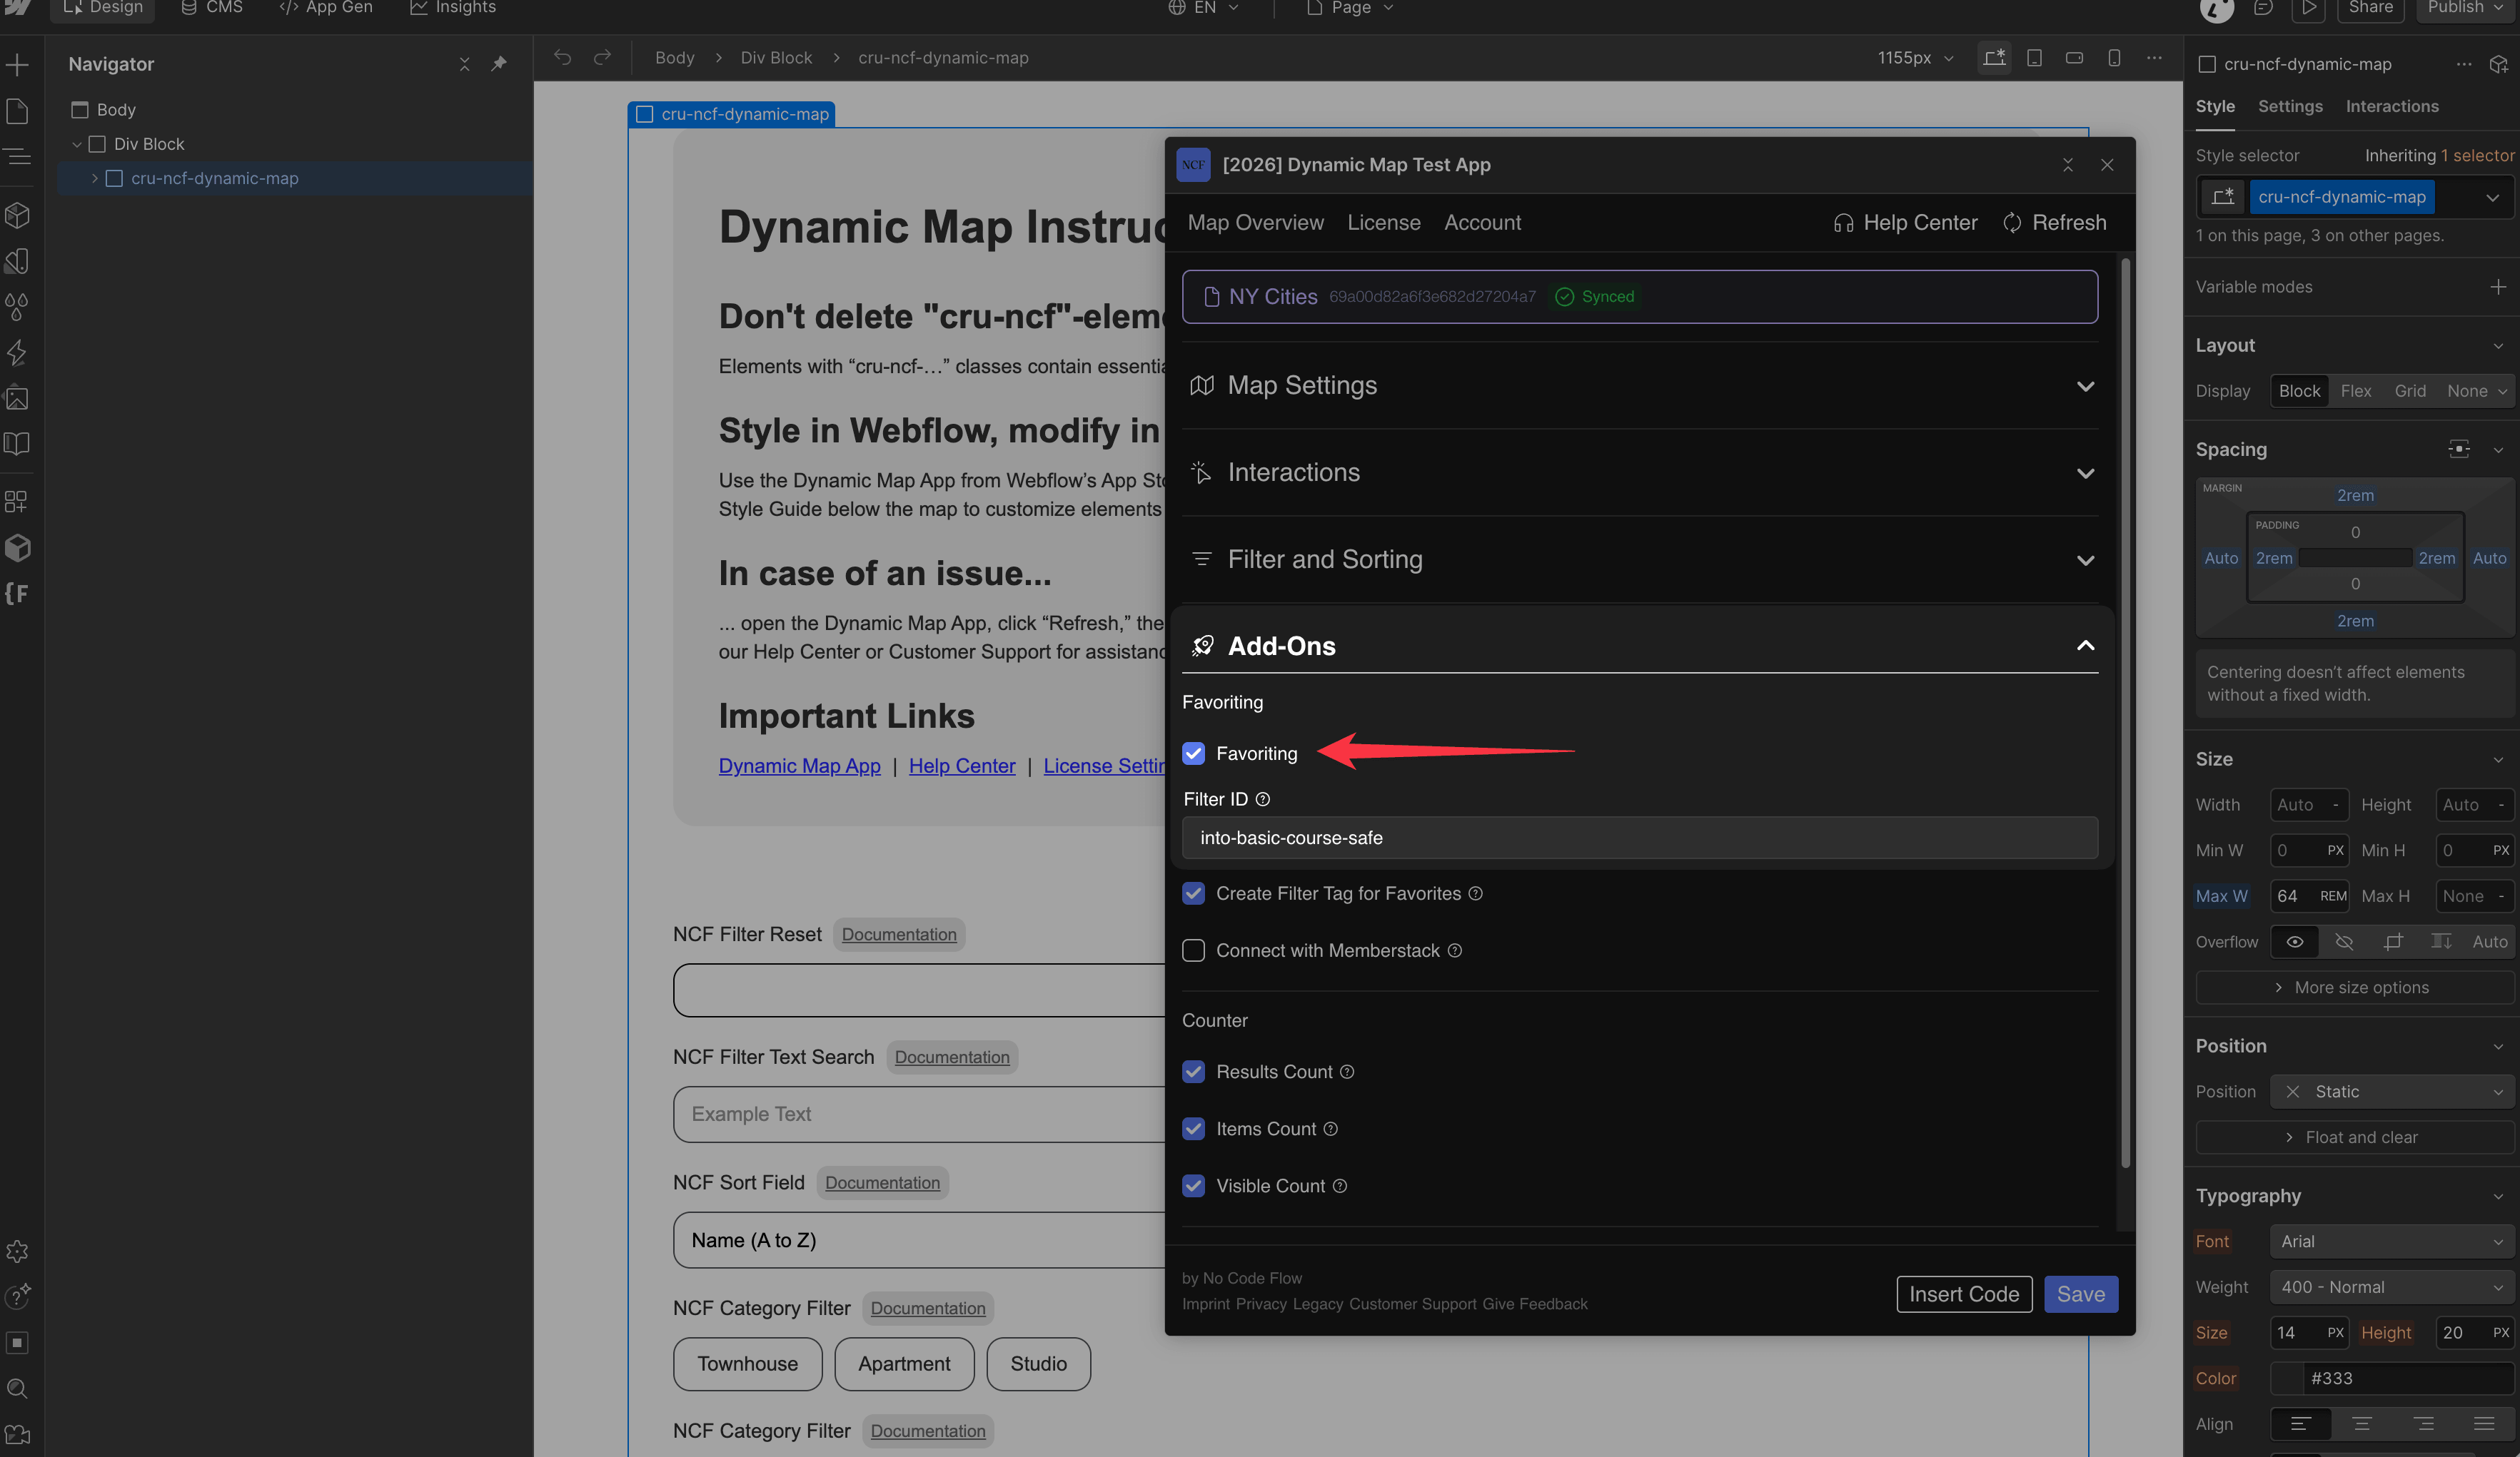
Task: Switch to the CMS mode tab
Action: click(212, 8)
